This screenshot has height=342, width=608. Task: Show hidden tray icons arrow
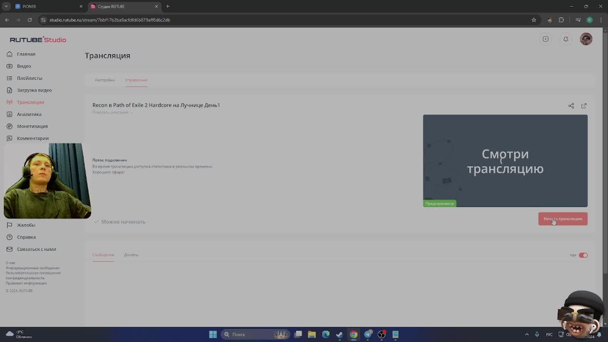[x=527, y=334]
